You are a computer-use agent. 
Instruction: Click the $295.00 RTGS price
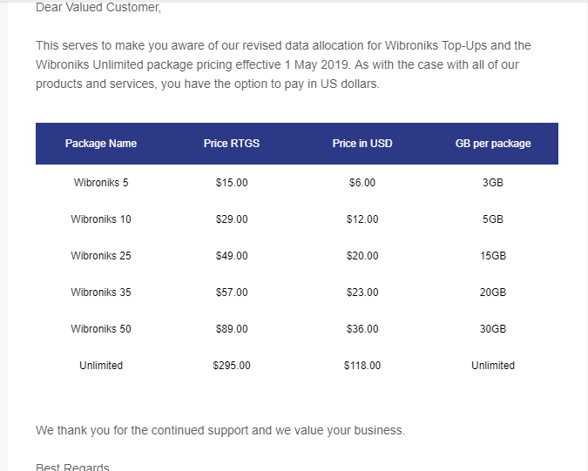pyautogui.click(x=232, y=366)
